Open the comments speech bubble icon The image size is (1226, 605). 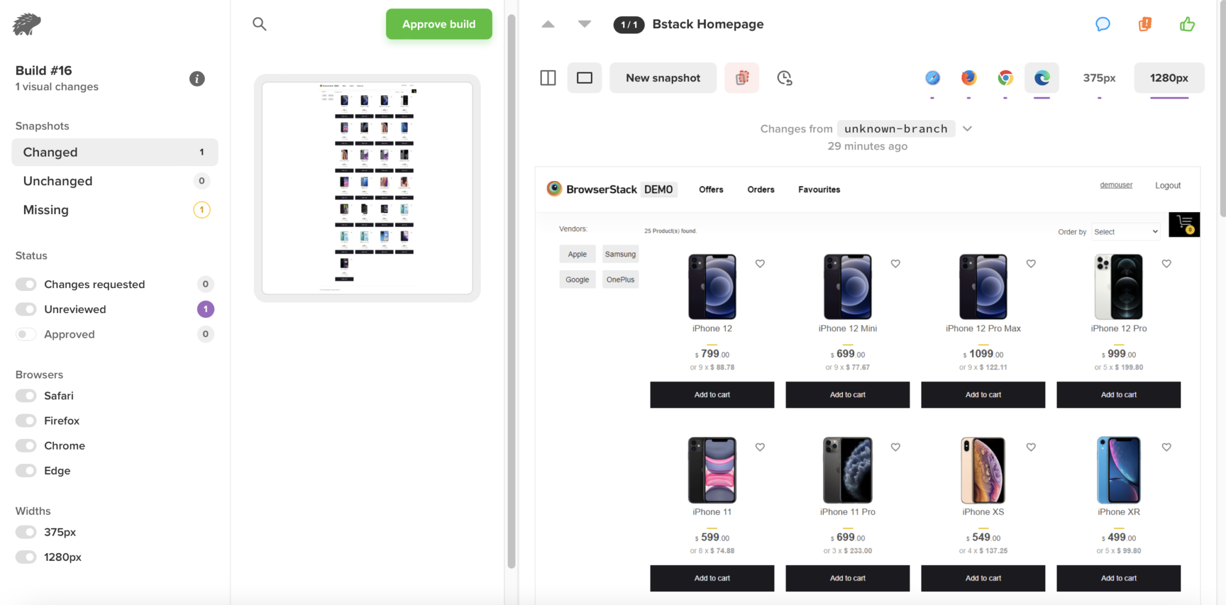(1103, 24)
